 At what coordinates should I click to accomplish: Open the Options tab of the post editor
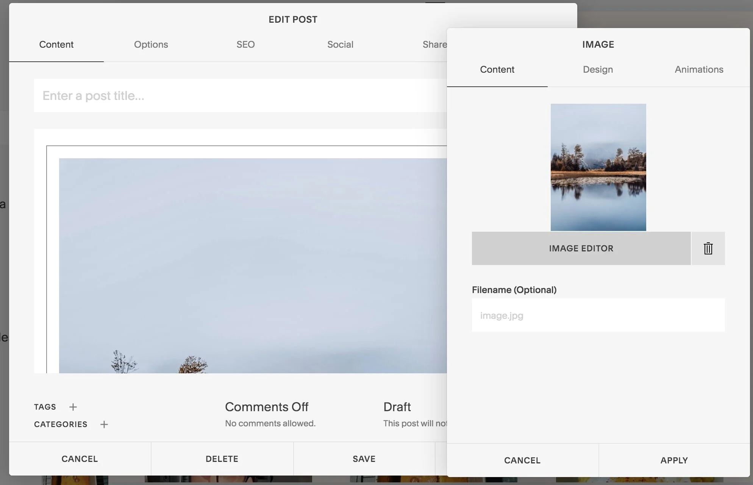(151, 44)
